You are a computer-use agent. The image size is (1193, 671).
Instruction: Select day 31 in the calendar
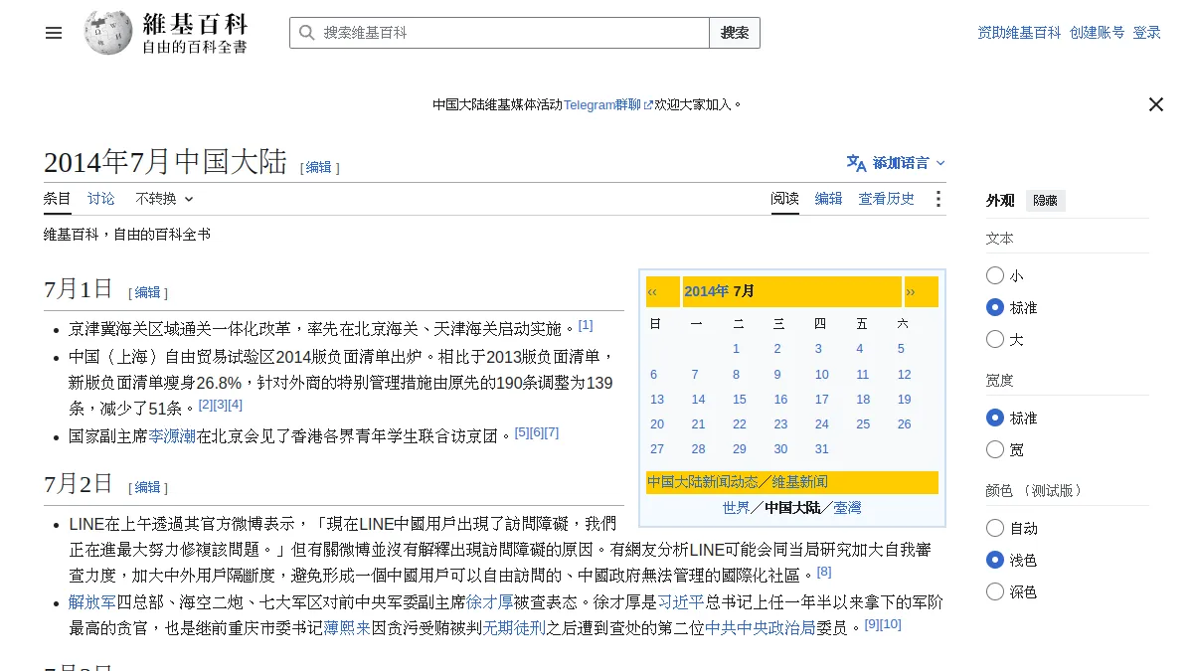[821, 449]
